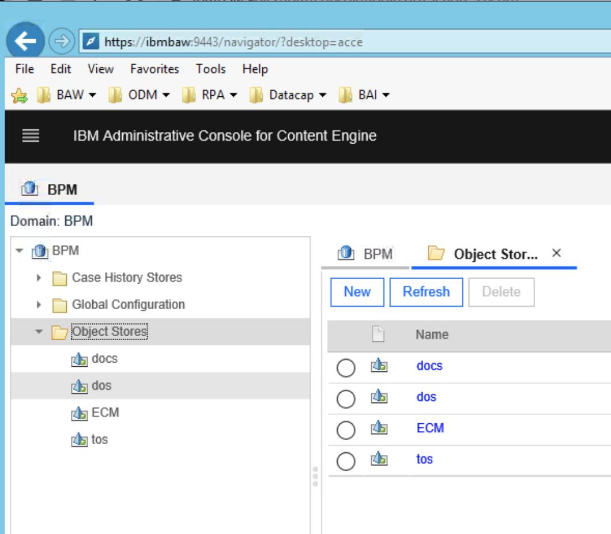
Task: Click the BPM domain icon in top tab
Action: pos(29,189)
